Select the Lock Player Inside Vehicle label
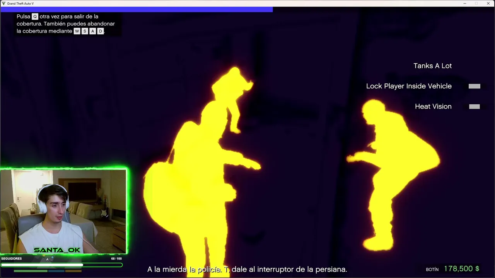495x278 pixels. (409, 86)
